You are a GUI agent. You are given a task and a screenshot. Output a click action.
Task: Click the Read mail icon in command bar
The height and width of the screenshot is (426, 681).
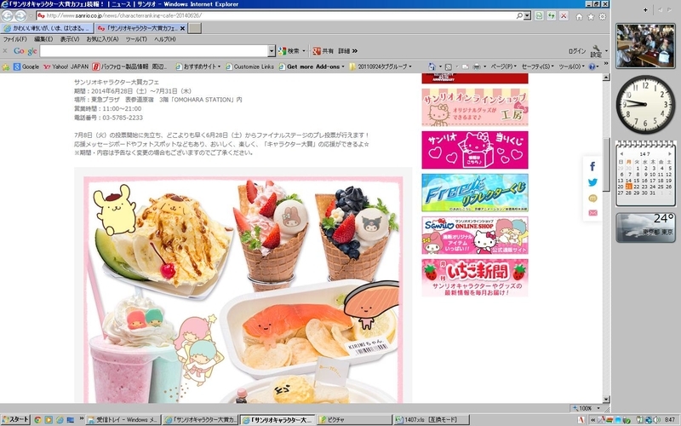click(465, 67)
